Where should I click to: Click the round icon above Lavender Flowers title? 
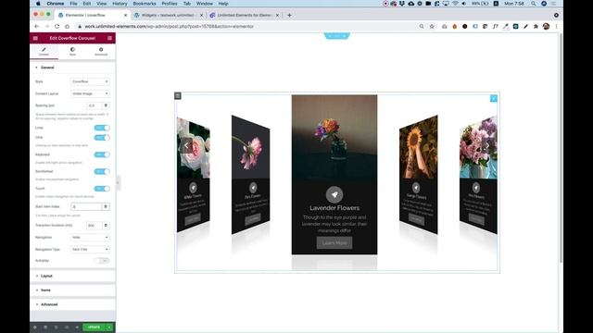(334, 195)
